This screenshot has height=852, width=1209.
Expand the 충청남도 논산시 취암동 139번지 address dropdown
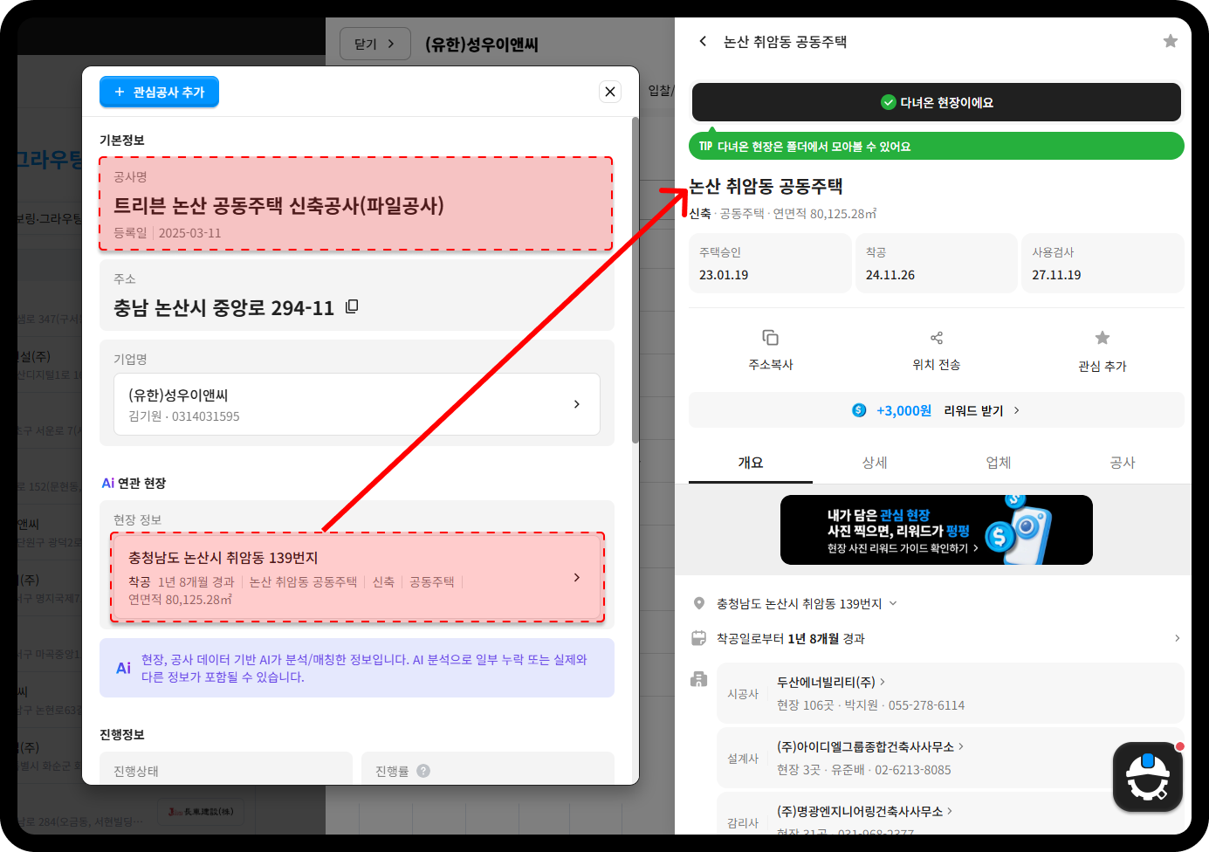point(893,603)
